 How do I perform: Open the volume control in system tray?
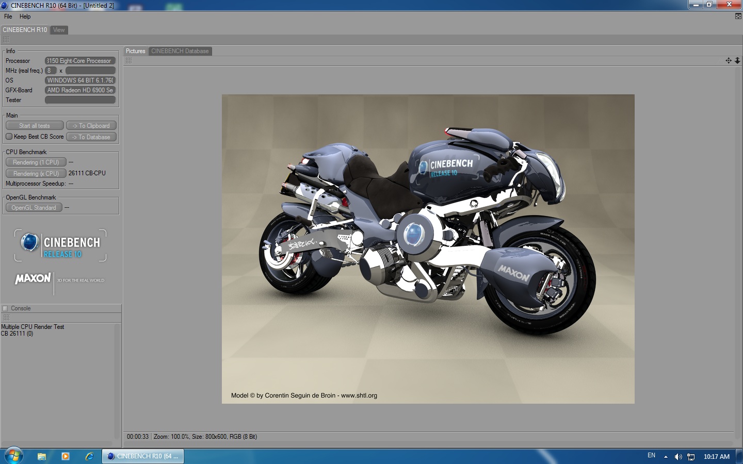point(679,457)
